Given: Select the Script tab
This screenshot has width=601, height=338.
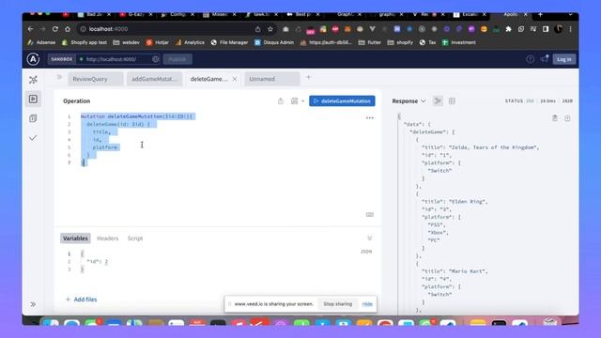Looking at the screenshot, I should 135,238.
